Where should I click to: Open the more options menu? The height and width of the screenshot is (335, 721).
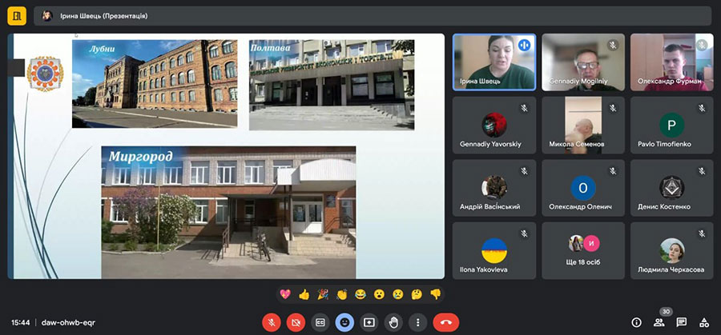click(x=417, y=322)
